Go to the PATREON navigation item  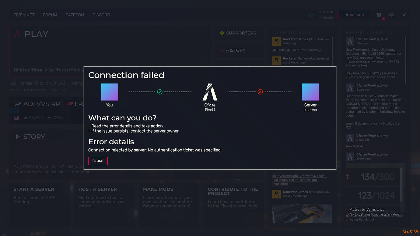coord(75,15)
